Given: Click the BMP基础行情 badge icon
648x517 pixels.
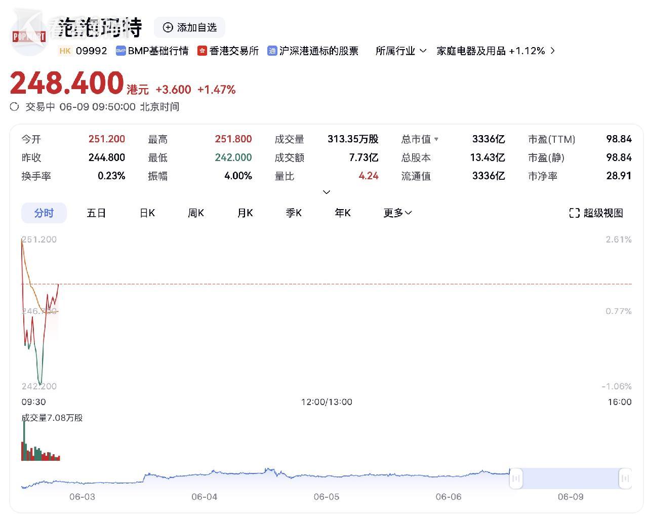Looking at the screenshot, I should click(120, 51).
